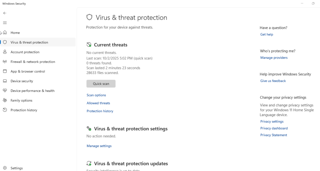Screen dimensions: 320x171
Task: Open Manage settings link
Action: (x=99, y=146)
